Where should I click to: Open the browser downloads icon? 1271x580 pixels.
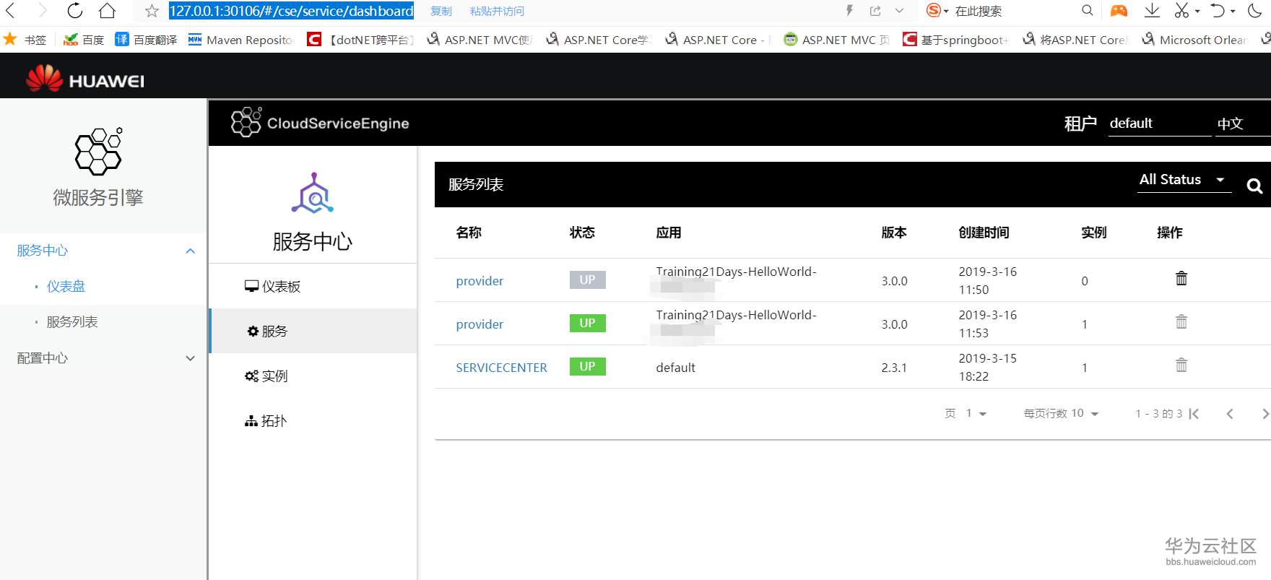1152,11
